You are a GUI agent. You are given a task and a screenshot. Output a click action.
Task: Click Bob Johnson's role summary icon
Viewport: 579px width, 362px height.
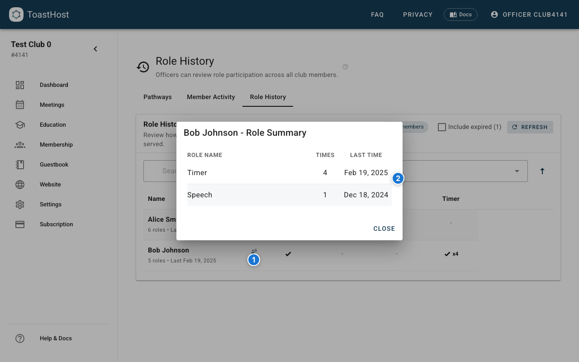254,251
